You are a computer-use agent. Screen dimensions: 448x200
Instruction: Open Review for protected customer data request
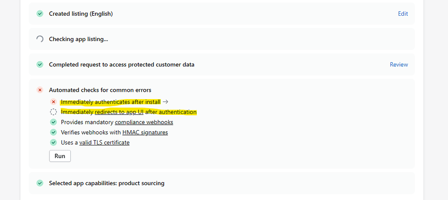[399, 65]
